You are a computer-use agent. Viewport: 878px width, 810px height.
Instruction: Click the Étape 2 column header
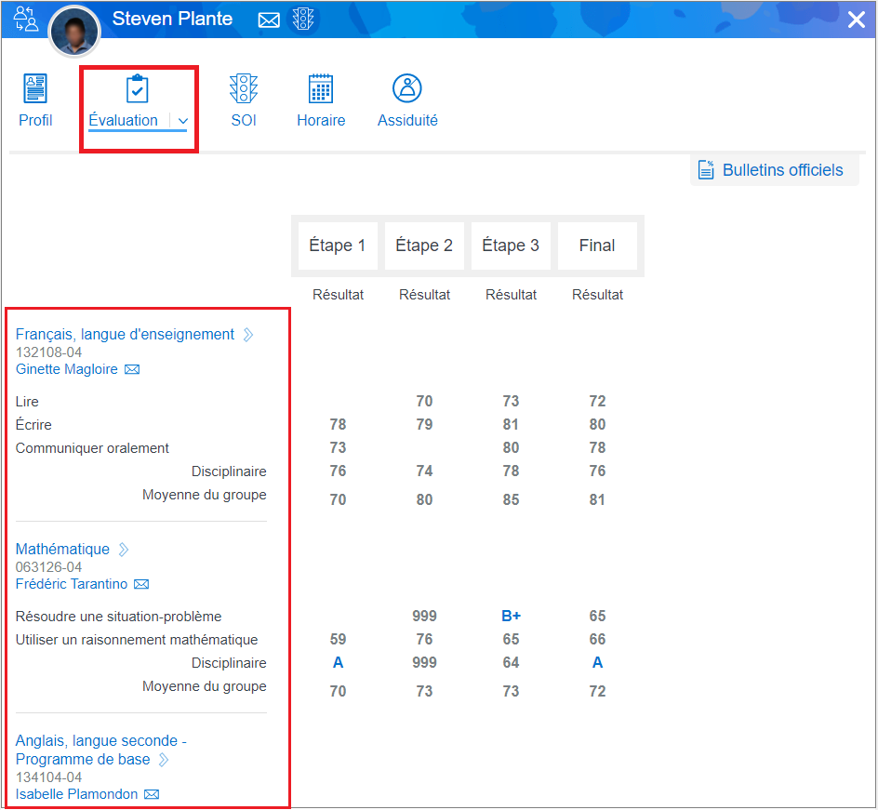click(x=424, y=246)
